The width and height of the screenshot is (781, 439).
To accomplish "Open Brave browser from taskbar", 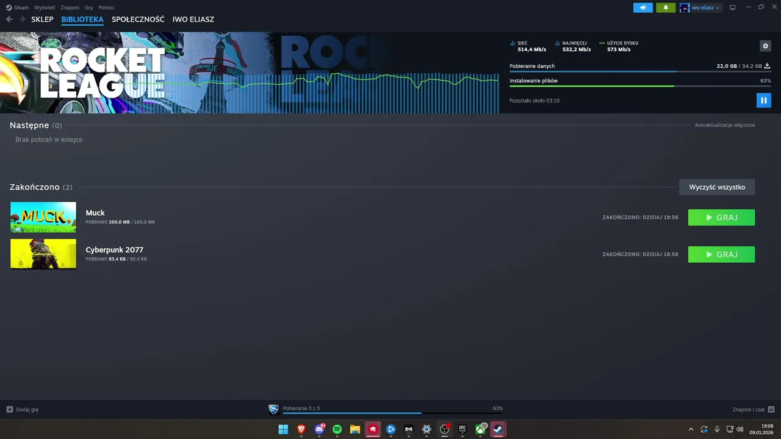I will pos(301,429).
